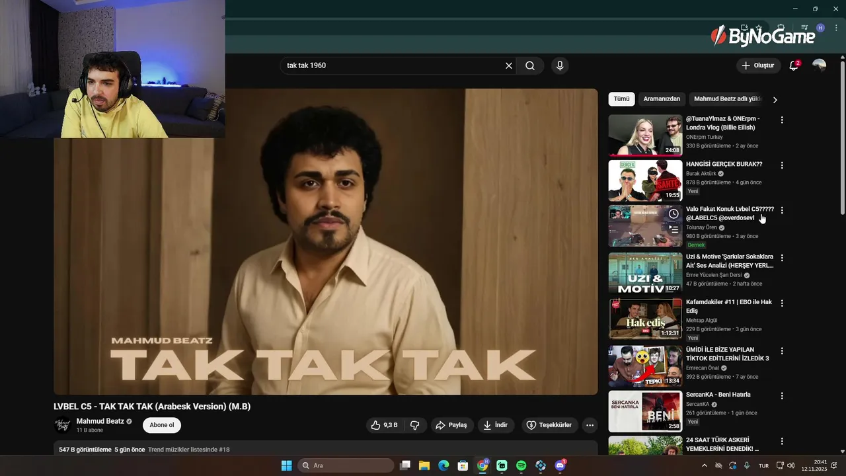Click the main TAK TAK TAK video player

326,242
